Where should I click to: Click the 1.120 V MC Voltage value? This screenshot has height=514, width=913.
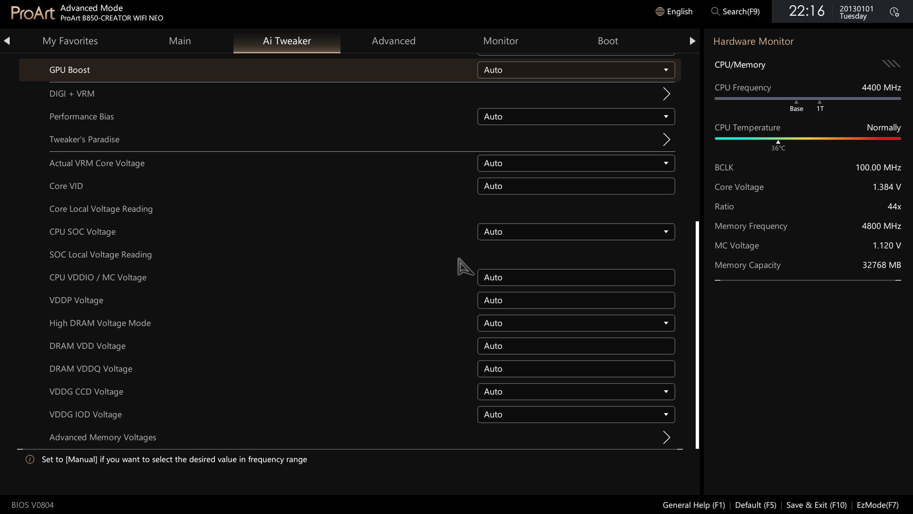(x=886, y=246)
